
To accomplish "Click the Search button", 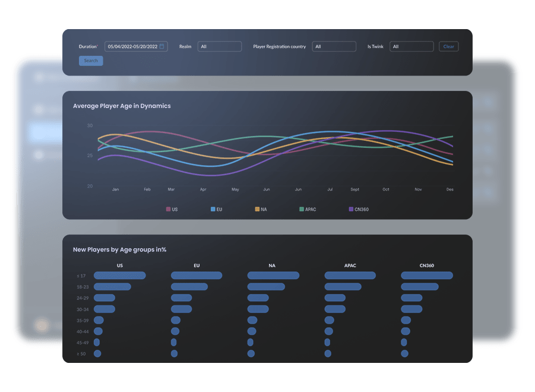I will 91,61.
